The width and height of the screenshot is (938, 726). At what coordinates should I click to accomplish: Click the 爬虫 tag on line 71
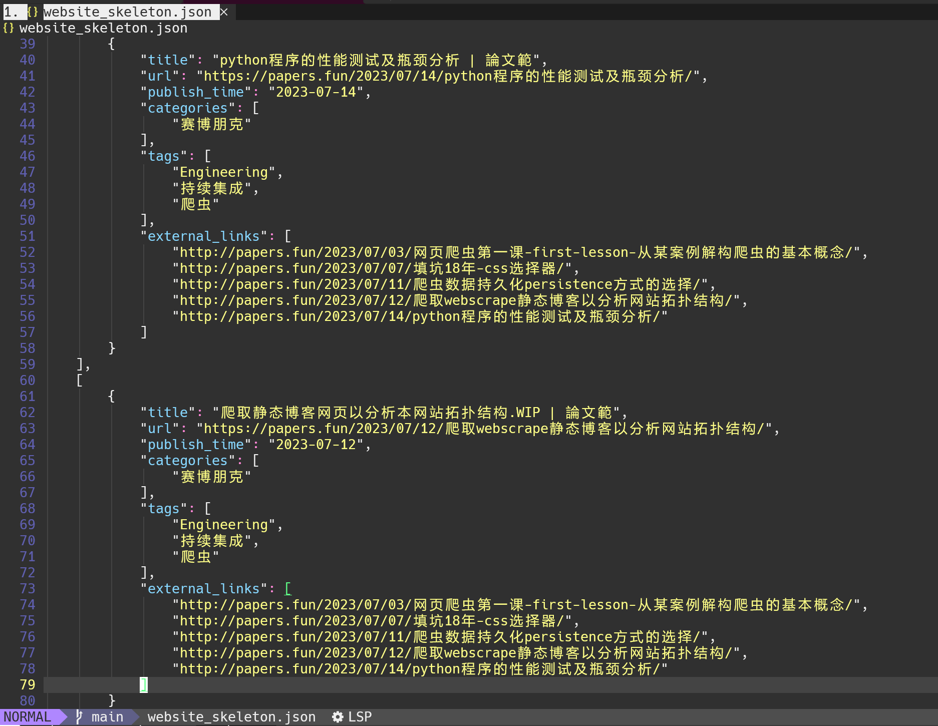(196, 557)
